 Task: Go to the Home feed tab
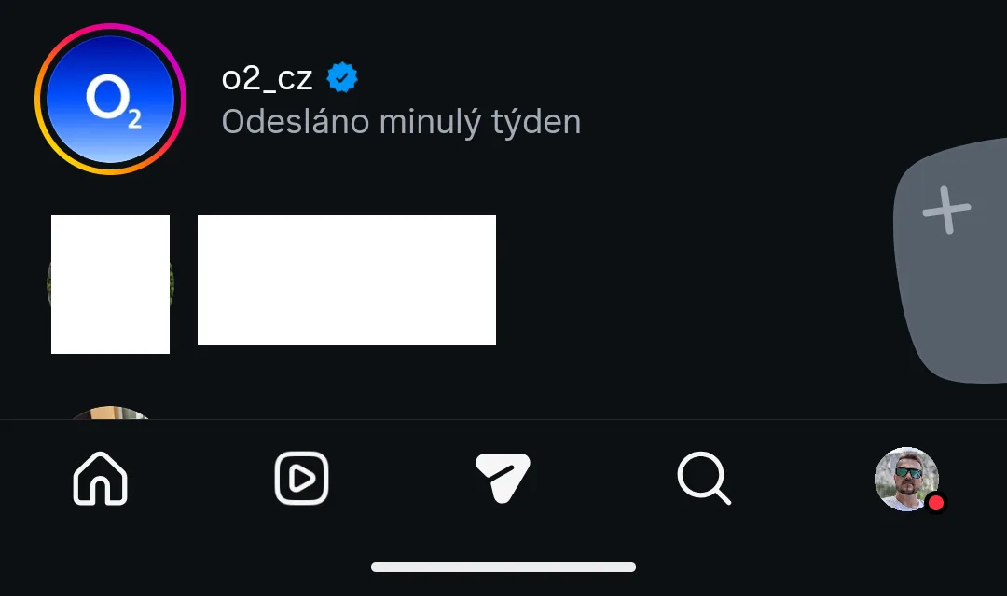pyautogui.click(x=100, y=479)
